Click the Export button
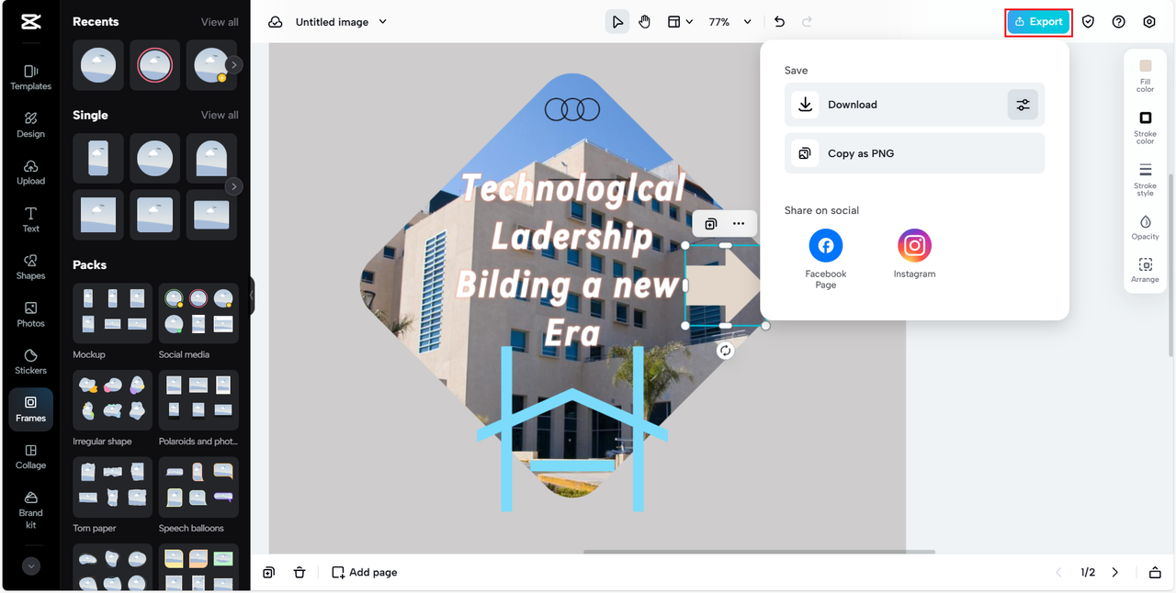 click(x=1038, y=22)
